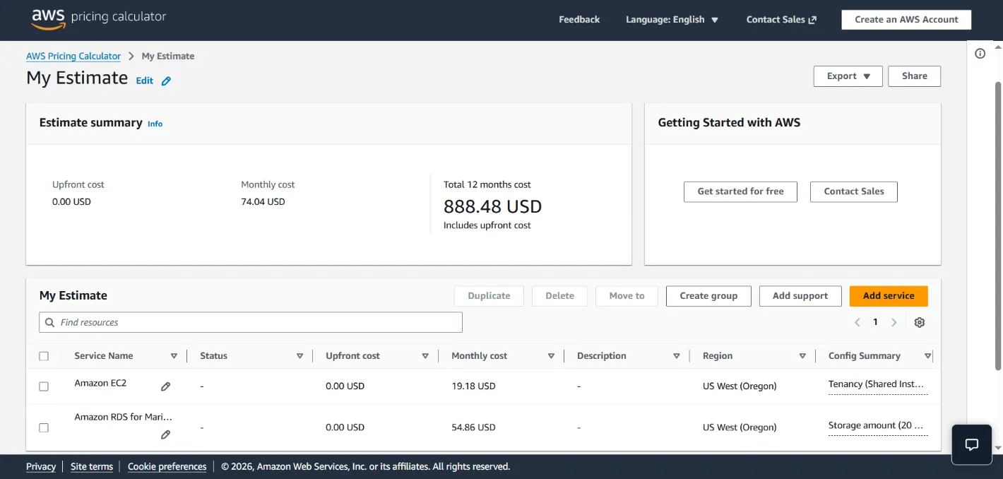
Task: Click the search magnifier icon in Find resources
Action: pyautogui.click(x=49, y=322)
